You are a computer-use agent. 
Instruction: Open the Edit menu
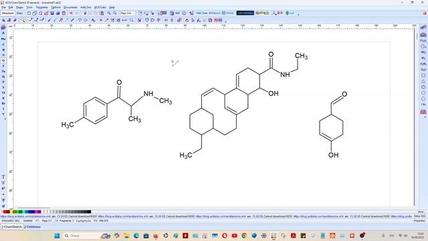(x=11, y=7)
